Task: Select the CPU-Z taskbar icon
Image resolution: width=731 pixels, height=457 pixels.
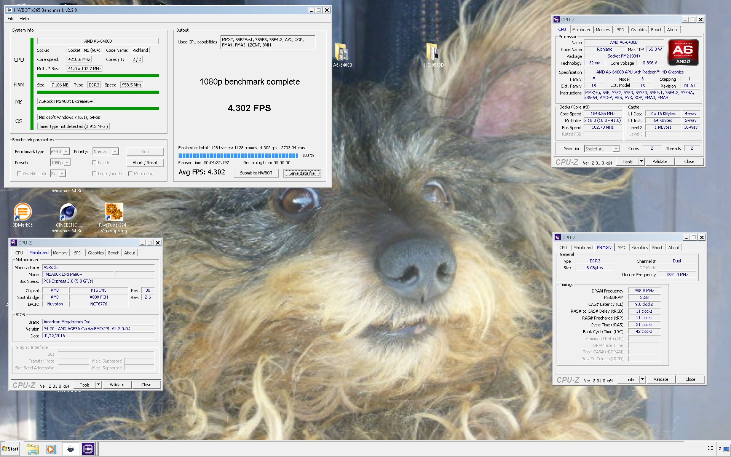Action: [88, 449]
